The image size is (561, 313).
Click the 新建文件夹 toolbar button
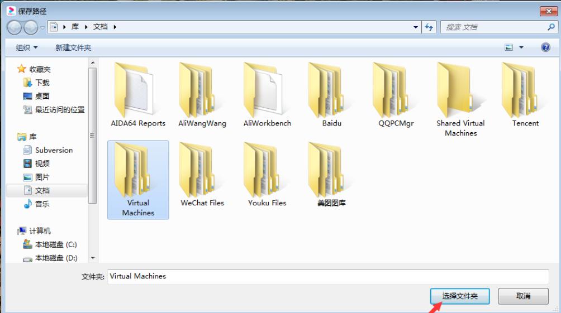point(73,48)
